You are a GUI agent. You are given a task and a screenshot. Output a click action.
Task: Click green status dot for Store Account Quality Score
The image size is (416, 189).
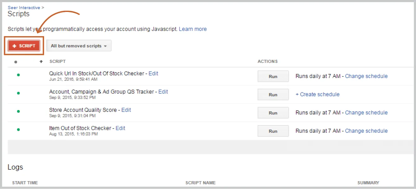click(x=18, y=111)
